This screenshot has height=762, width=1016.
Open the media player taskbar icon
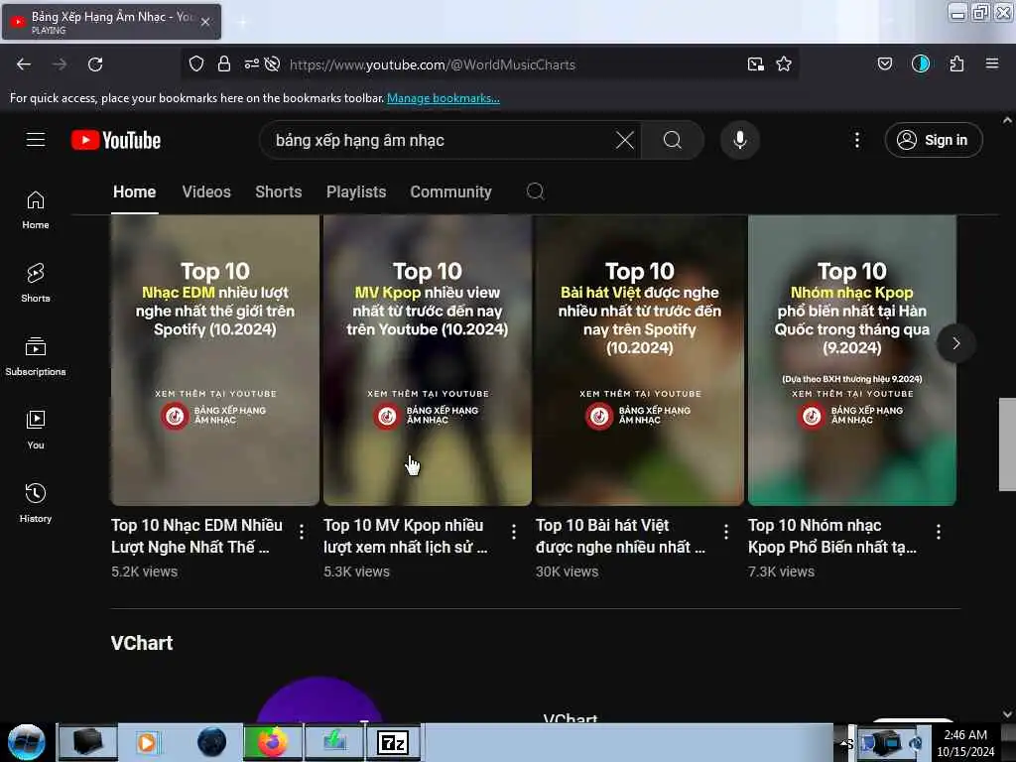(149, 742)
